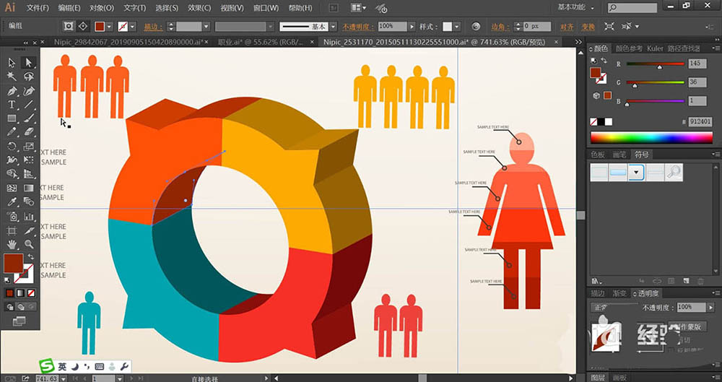722x382 pixels.
Task: Select the Magic Wand tool
Action: pyautogui.click(x=12, y=76)
